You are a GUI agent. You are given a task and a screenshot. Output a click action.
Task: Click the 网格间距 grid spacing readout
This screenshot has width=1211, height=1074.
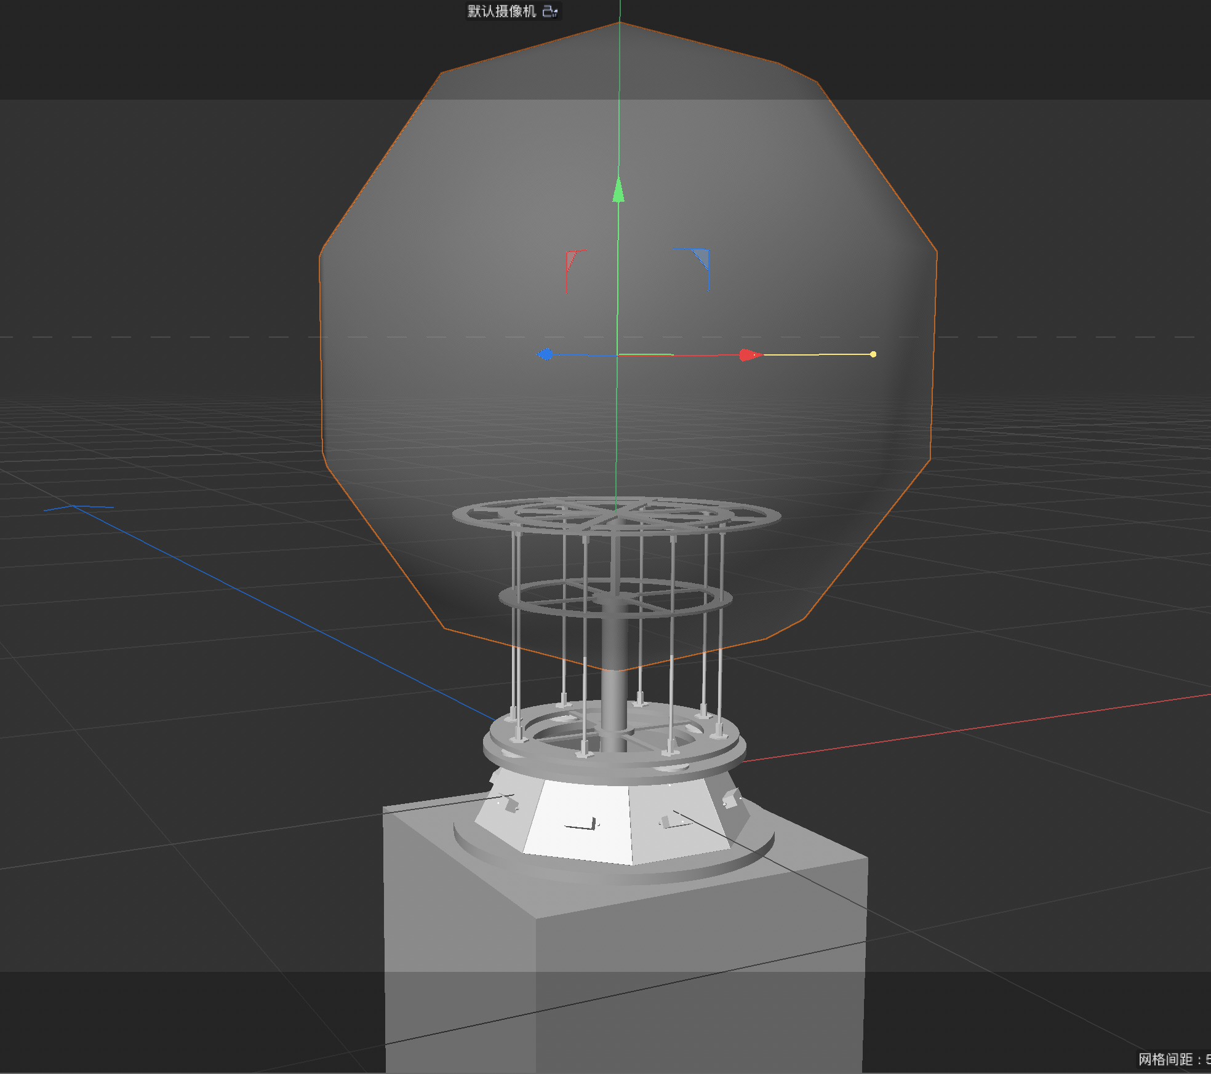coord(1173,1059)
